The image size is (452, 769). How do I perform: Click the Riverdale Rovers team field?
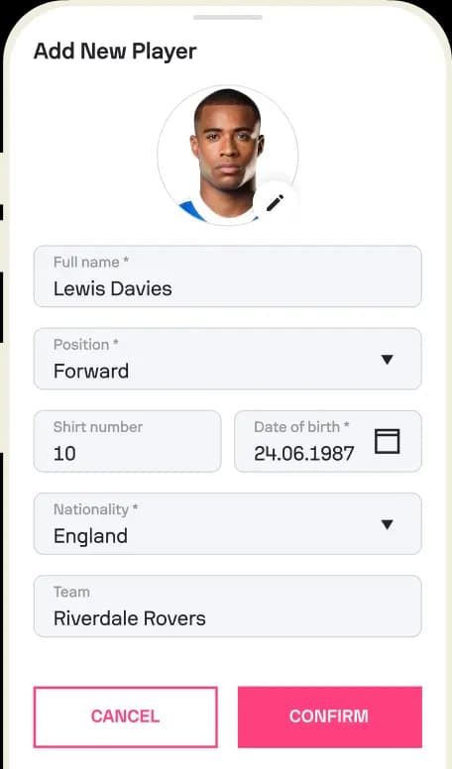coord(228,606)
